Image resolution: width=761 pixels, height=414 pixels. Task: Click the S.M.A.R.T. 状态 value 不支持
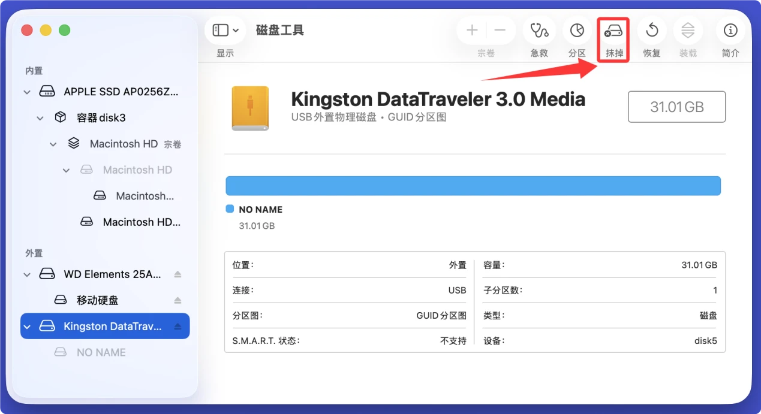pos(453,341)
